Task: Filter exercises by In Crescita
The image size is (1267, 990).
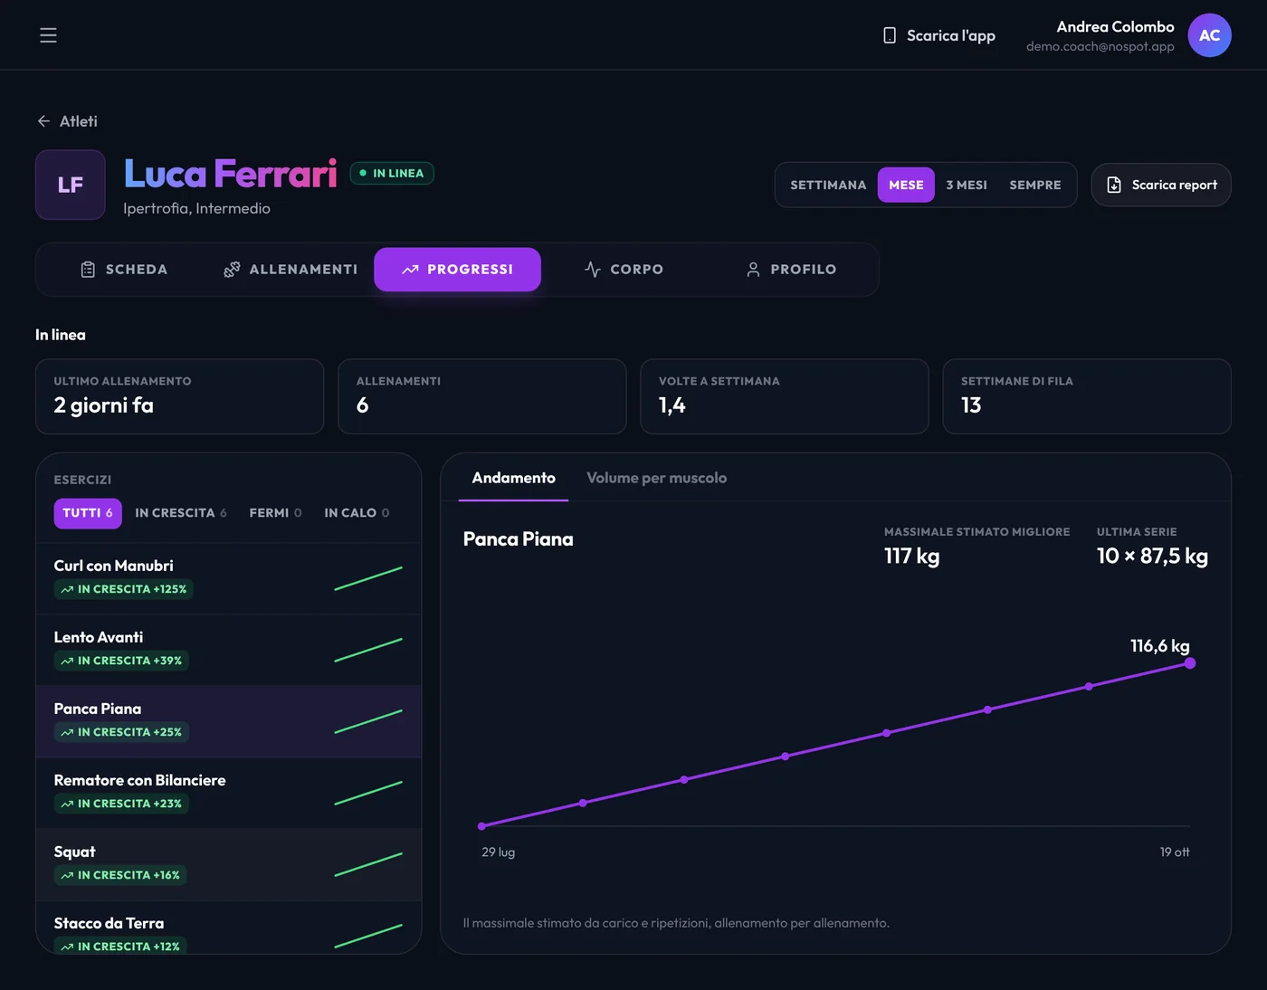Action: (181, 513)
